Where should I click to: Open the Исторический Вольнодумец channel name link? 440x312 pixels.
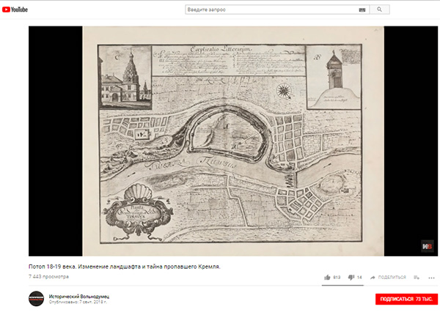[x=79, y=297]
